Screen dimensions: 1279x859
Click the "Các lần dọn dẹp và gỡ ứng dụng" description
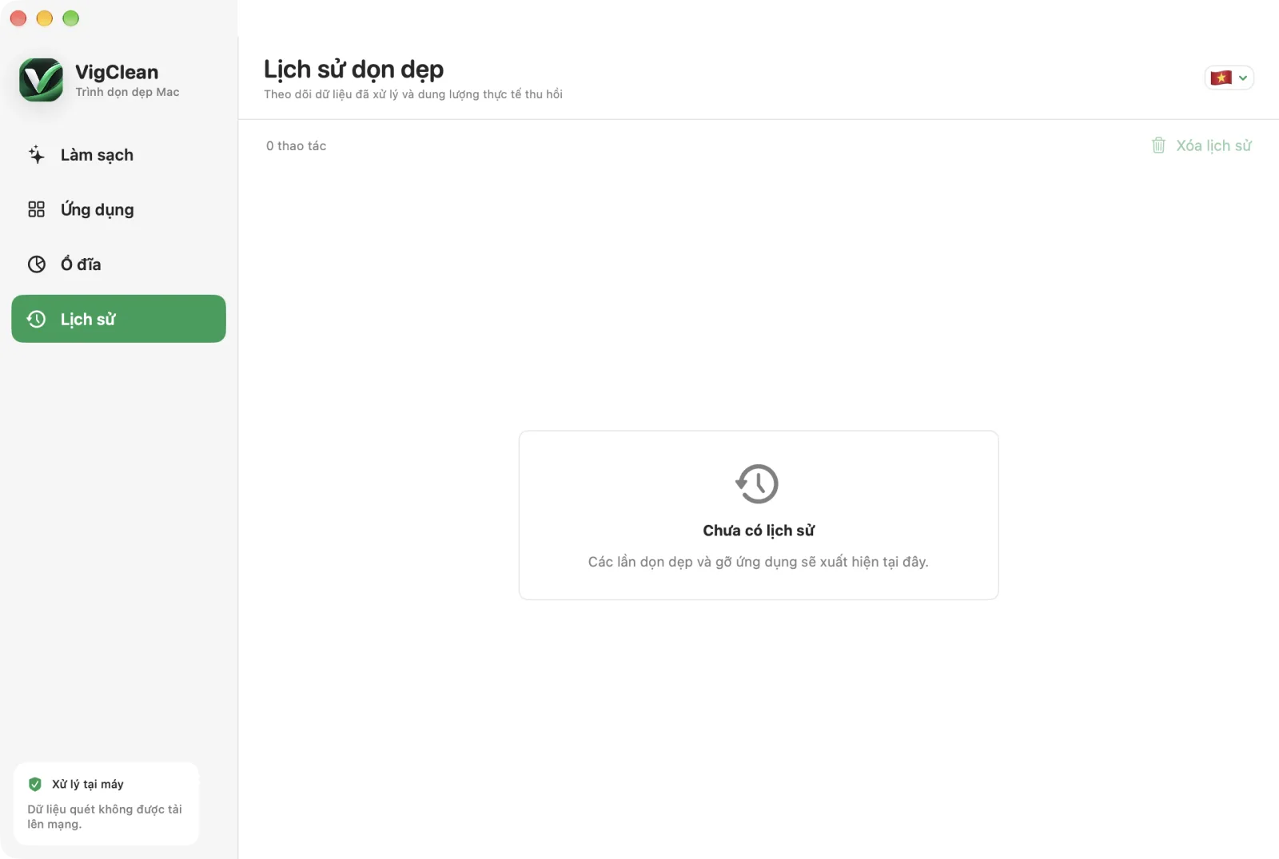tap(758, 562)
